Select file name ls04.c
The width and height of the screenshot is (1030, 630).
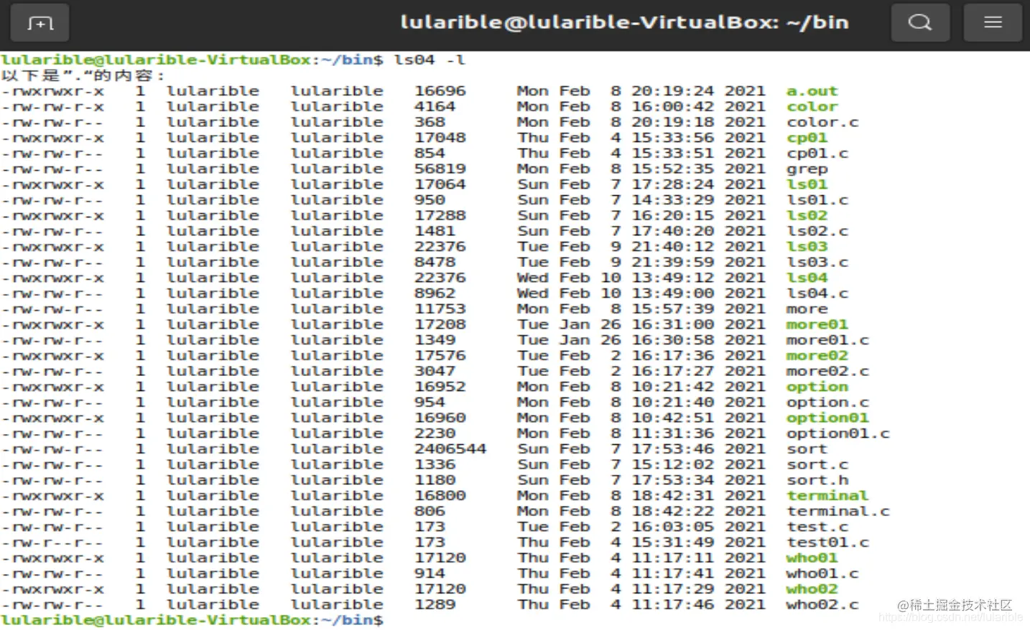817,293
